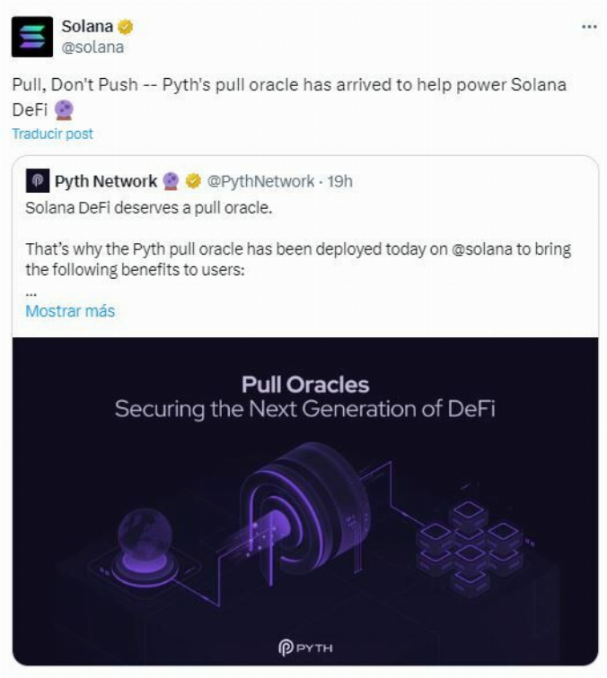The width and height of the screenshot is (607, 678).
Task: Click the @PythNetwork handle
Action: 261,181
